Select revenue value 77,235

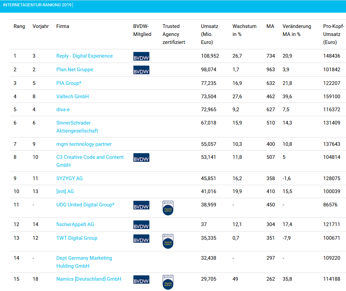(x=209, y=83)
